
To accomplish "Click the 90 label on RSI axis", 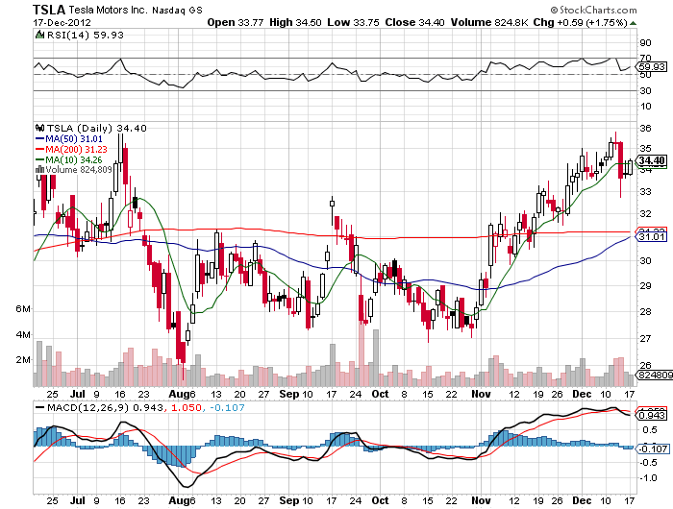I will [x=645, y=42].
